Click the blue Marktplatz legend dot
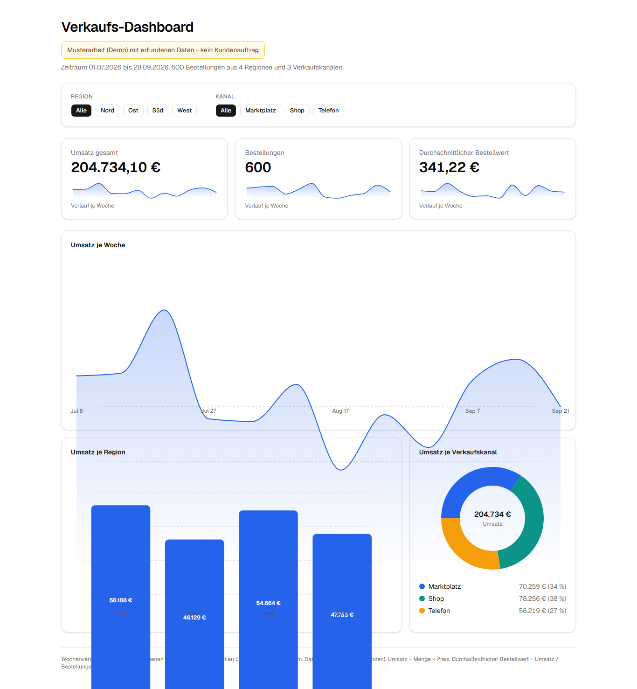 coord(422,586)
